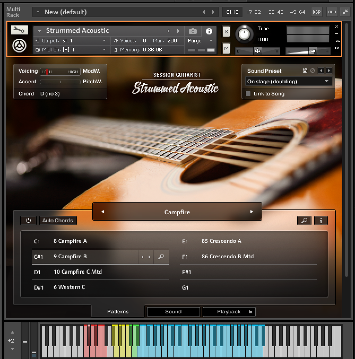This screenshot has width=355, height=359.
Task: Expand the Strummed Acoustic instrument name menu
Action: pos(40,31)
